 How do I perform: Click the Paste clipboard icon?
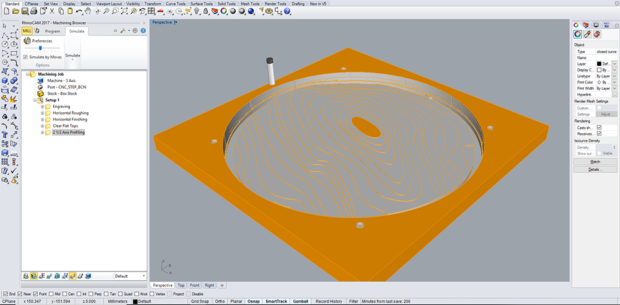click(x=70, y=11)
